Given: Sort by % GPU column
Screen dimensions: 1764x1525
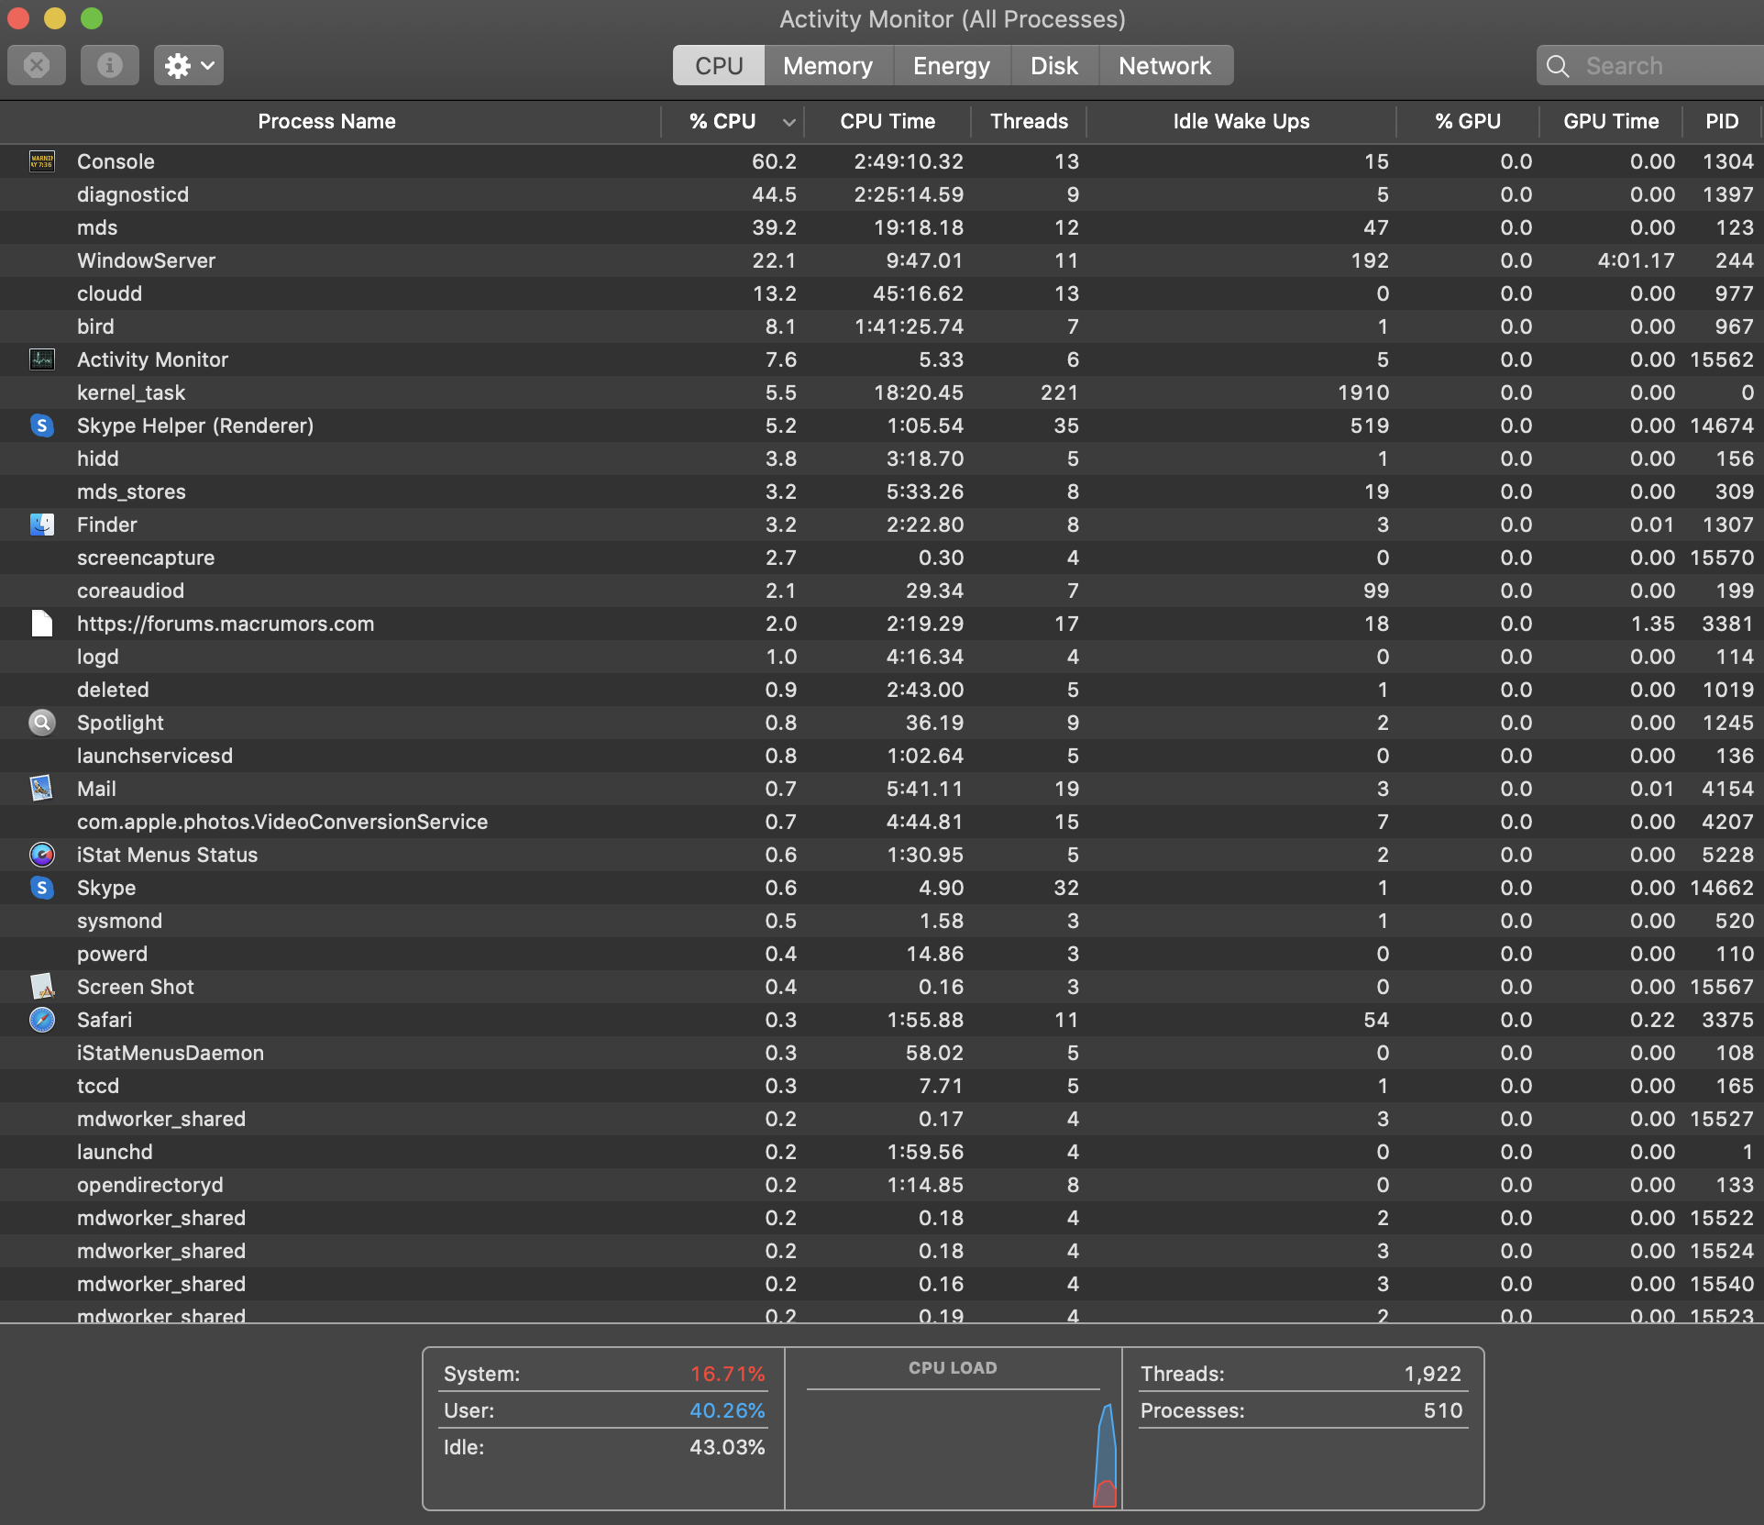Looking at the screenshot, I should coord(1468,121).
